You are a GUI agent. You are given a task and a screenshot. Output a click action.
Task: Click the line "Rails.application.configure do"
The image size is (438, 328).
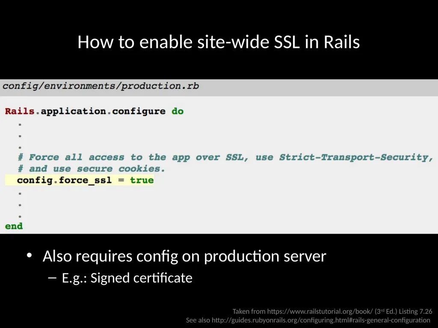pos(94,111)
